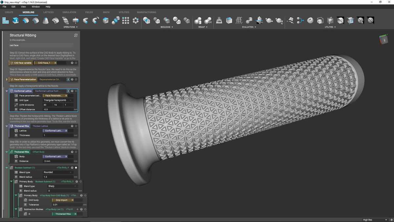This screenshot has height=222, width=394.
Task: Click the Thickness value field
Action: pyautogui.click(x=58, y=135)
